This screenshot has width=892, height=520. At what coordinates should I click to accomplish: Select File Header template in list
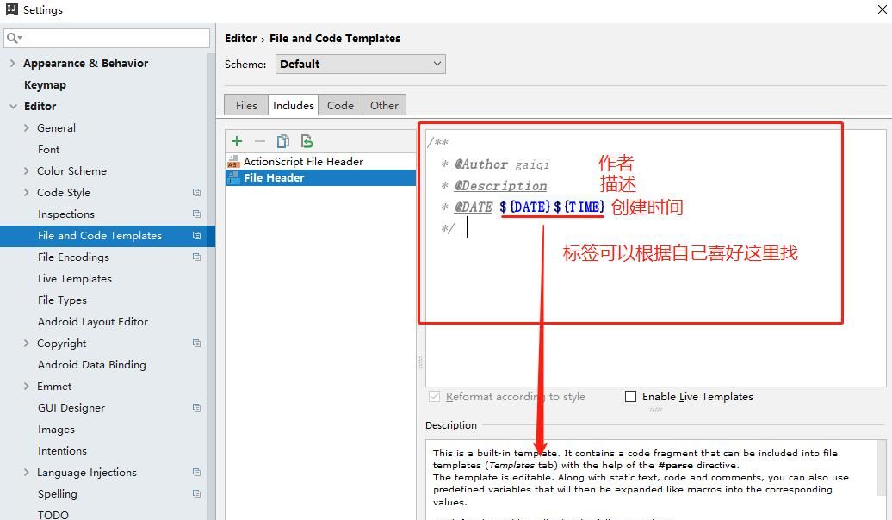[321, 178]
